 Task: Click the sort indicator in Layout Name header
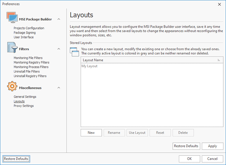tap(219, 60)
